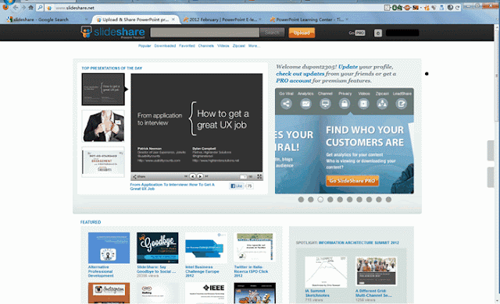Open the Go Viral share icon
Screen dimensions: 500x304
[x=286, y=104]
